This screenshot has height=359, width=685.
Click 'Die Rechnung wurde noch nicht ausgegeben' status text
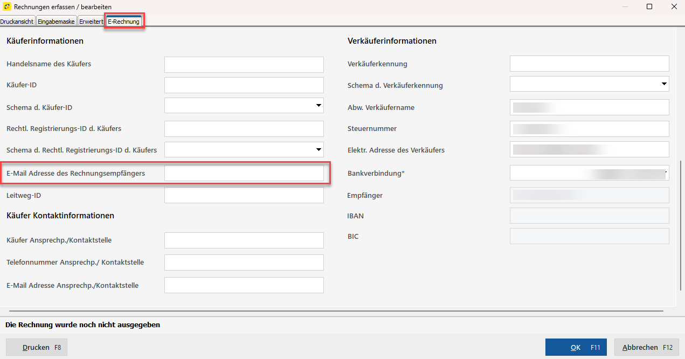[x=82, y=325]
